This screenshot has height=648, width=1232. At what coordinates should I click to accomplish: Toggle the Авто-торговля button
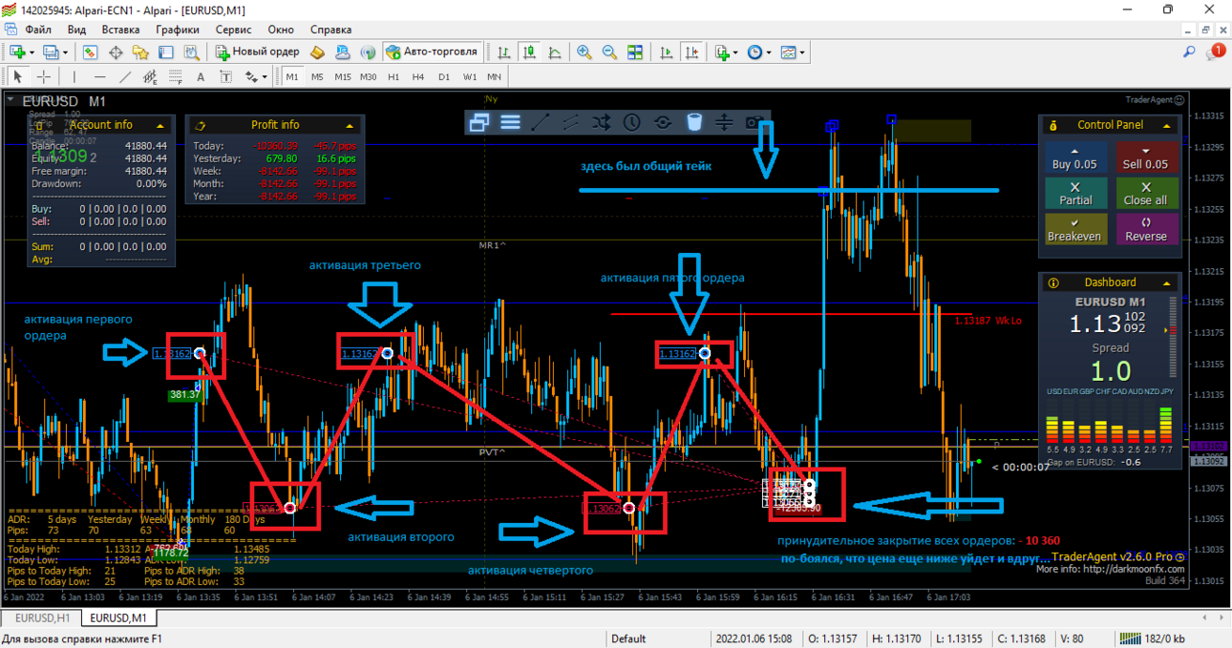[x=432, y=52]
